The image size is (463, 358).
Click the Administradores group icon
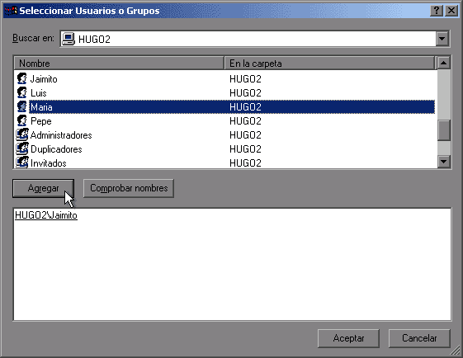[x=22, y=135]
